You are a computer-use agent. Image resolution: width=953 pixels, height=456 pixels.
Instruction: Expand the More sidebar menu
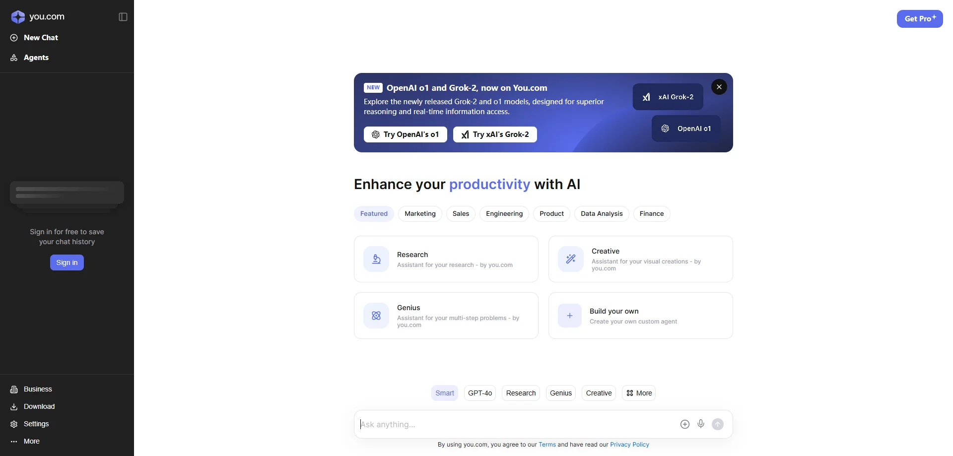coord(32,442)
